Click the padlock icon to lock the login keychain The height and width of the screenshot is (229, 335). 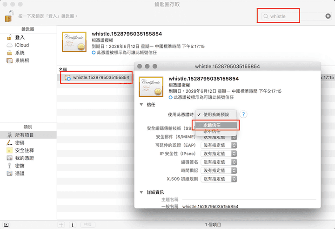coord(9,16)
